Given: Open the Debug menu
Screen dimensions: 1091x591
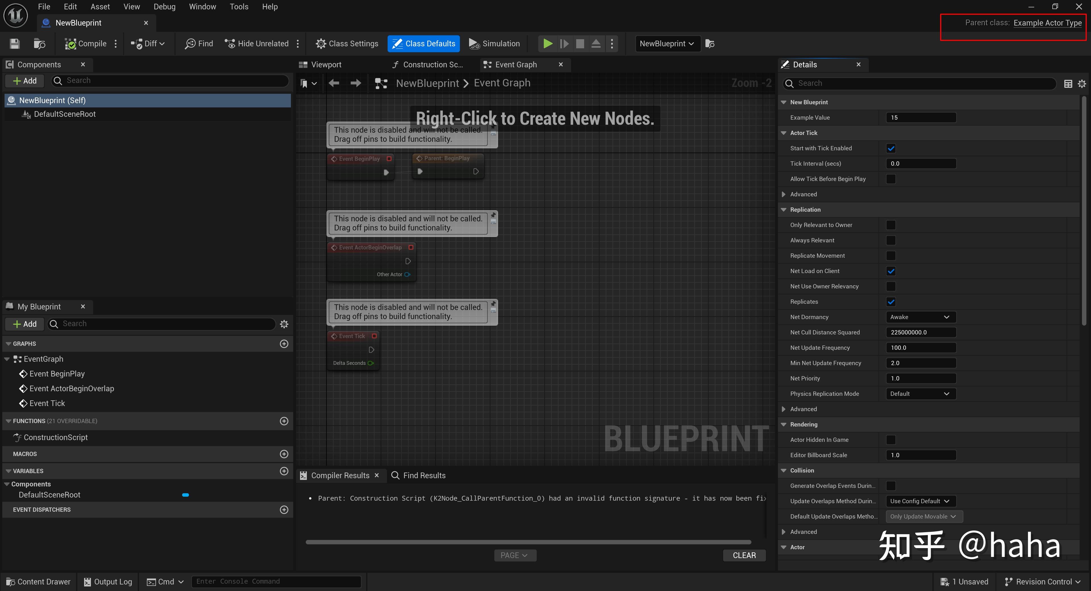Looking at the screenshot, I should 164,7.
